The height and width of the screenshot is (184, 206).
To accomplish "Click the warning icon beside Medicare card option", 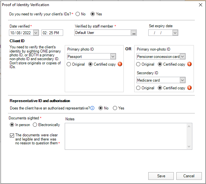I will point(189,88).
